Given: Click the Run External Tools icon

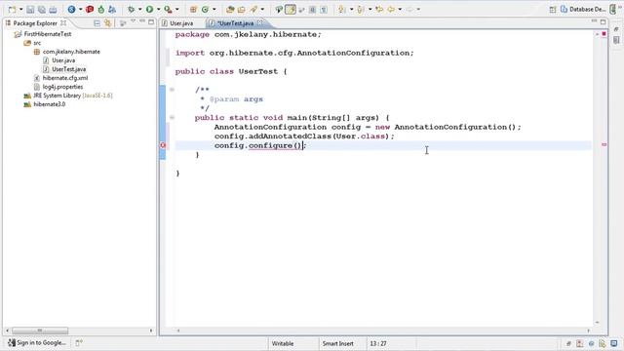Looking at the screenshot, I should tap(169, 9).
